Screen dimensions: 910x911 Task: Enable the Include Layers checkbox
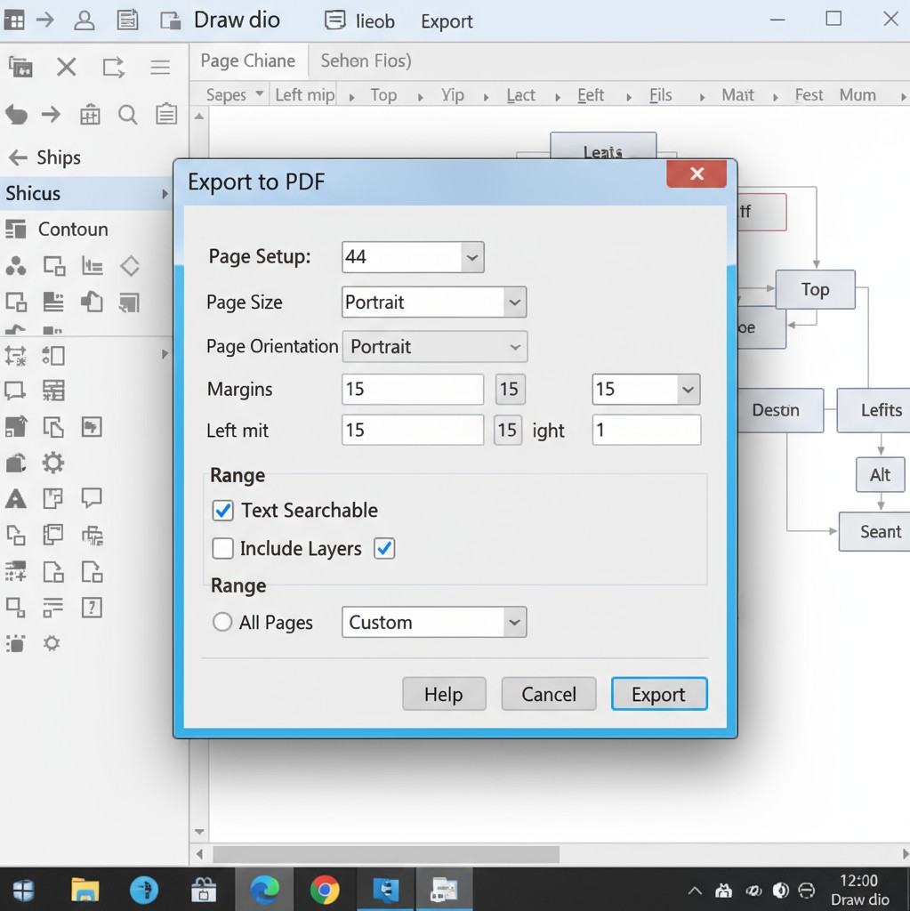[223, 549]
